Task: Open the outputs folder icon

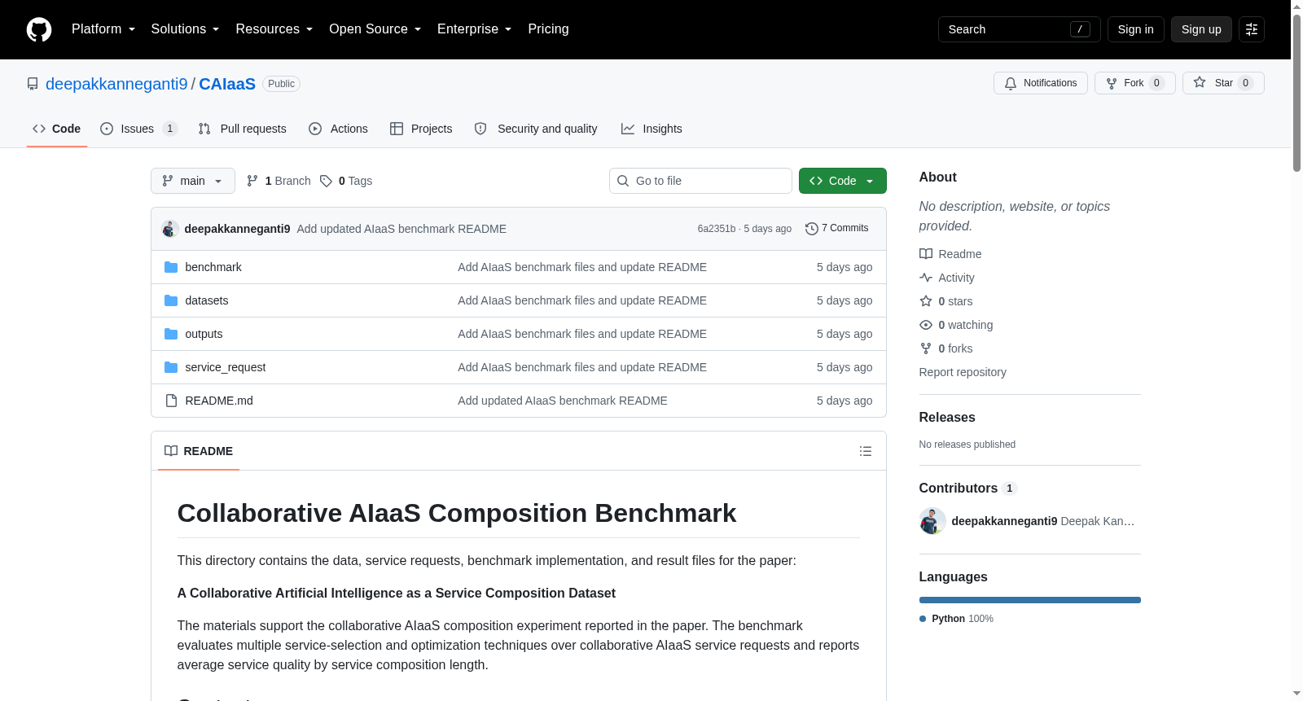Action: [171, 334]
